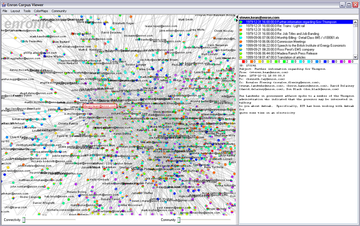Click highlighted steven.kean@enron.com node in graph
This screenshot has width=360, height=226.
coord(100,106)
